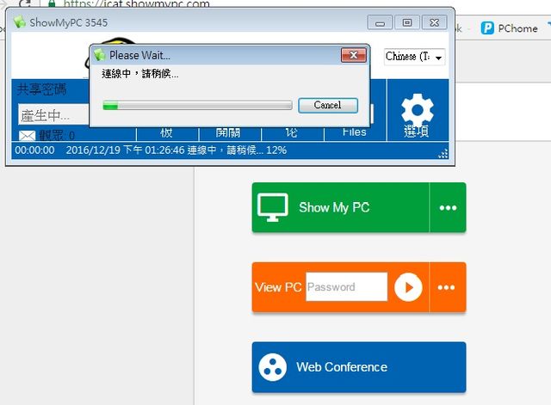Open View PC more options dots
The height and width of the screenshot is (405, 551).
coord(447,287)
